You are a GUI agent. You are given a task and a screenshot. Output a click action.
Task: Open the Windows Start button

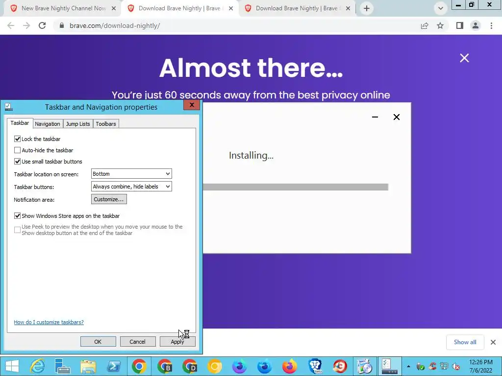pyautogui.click(x=12, y=366)
